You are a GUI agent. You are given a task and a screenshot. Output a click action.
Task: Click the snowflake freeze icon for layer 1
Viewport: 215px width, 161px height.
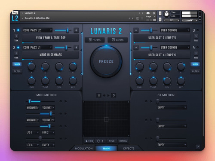(76, 30)
